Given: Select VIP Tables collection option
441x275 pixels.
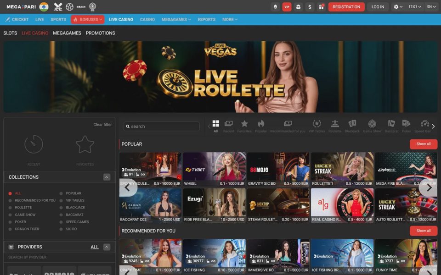Looking at the screenshot, I should point(72,200).
